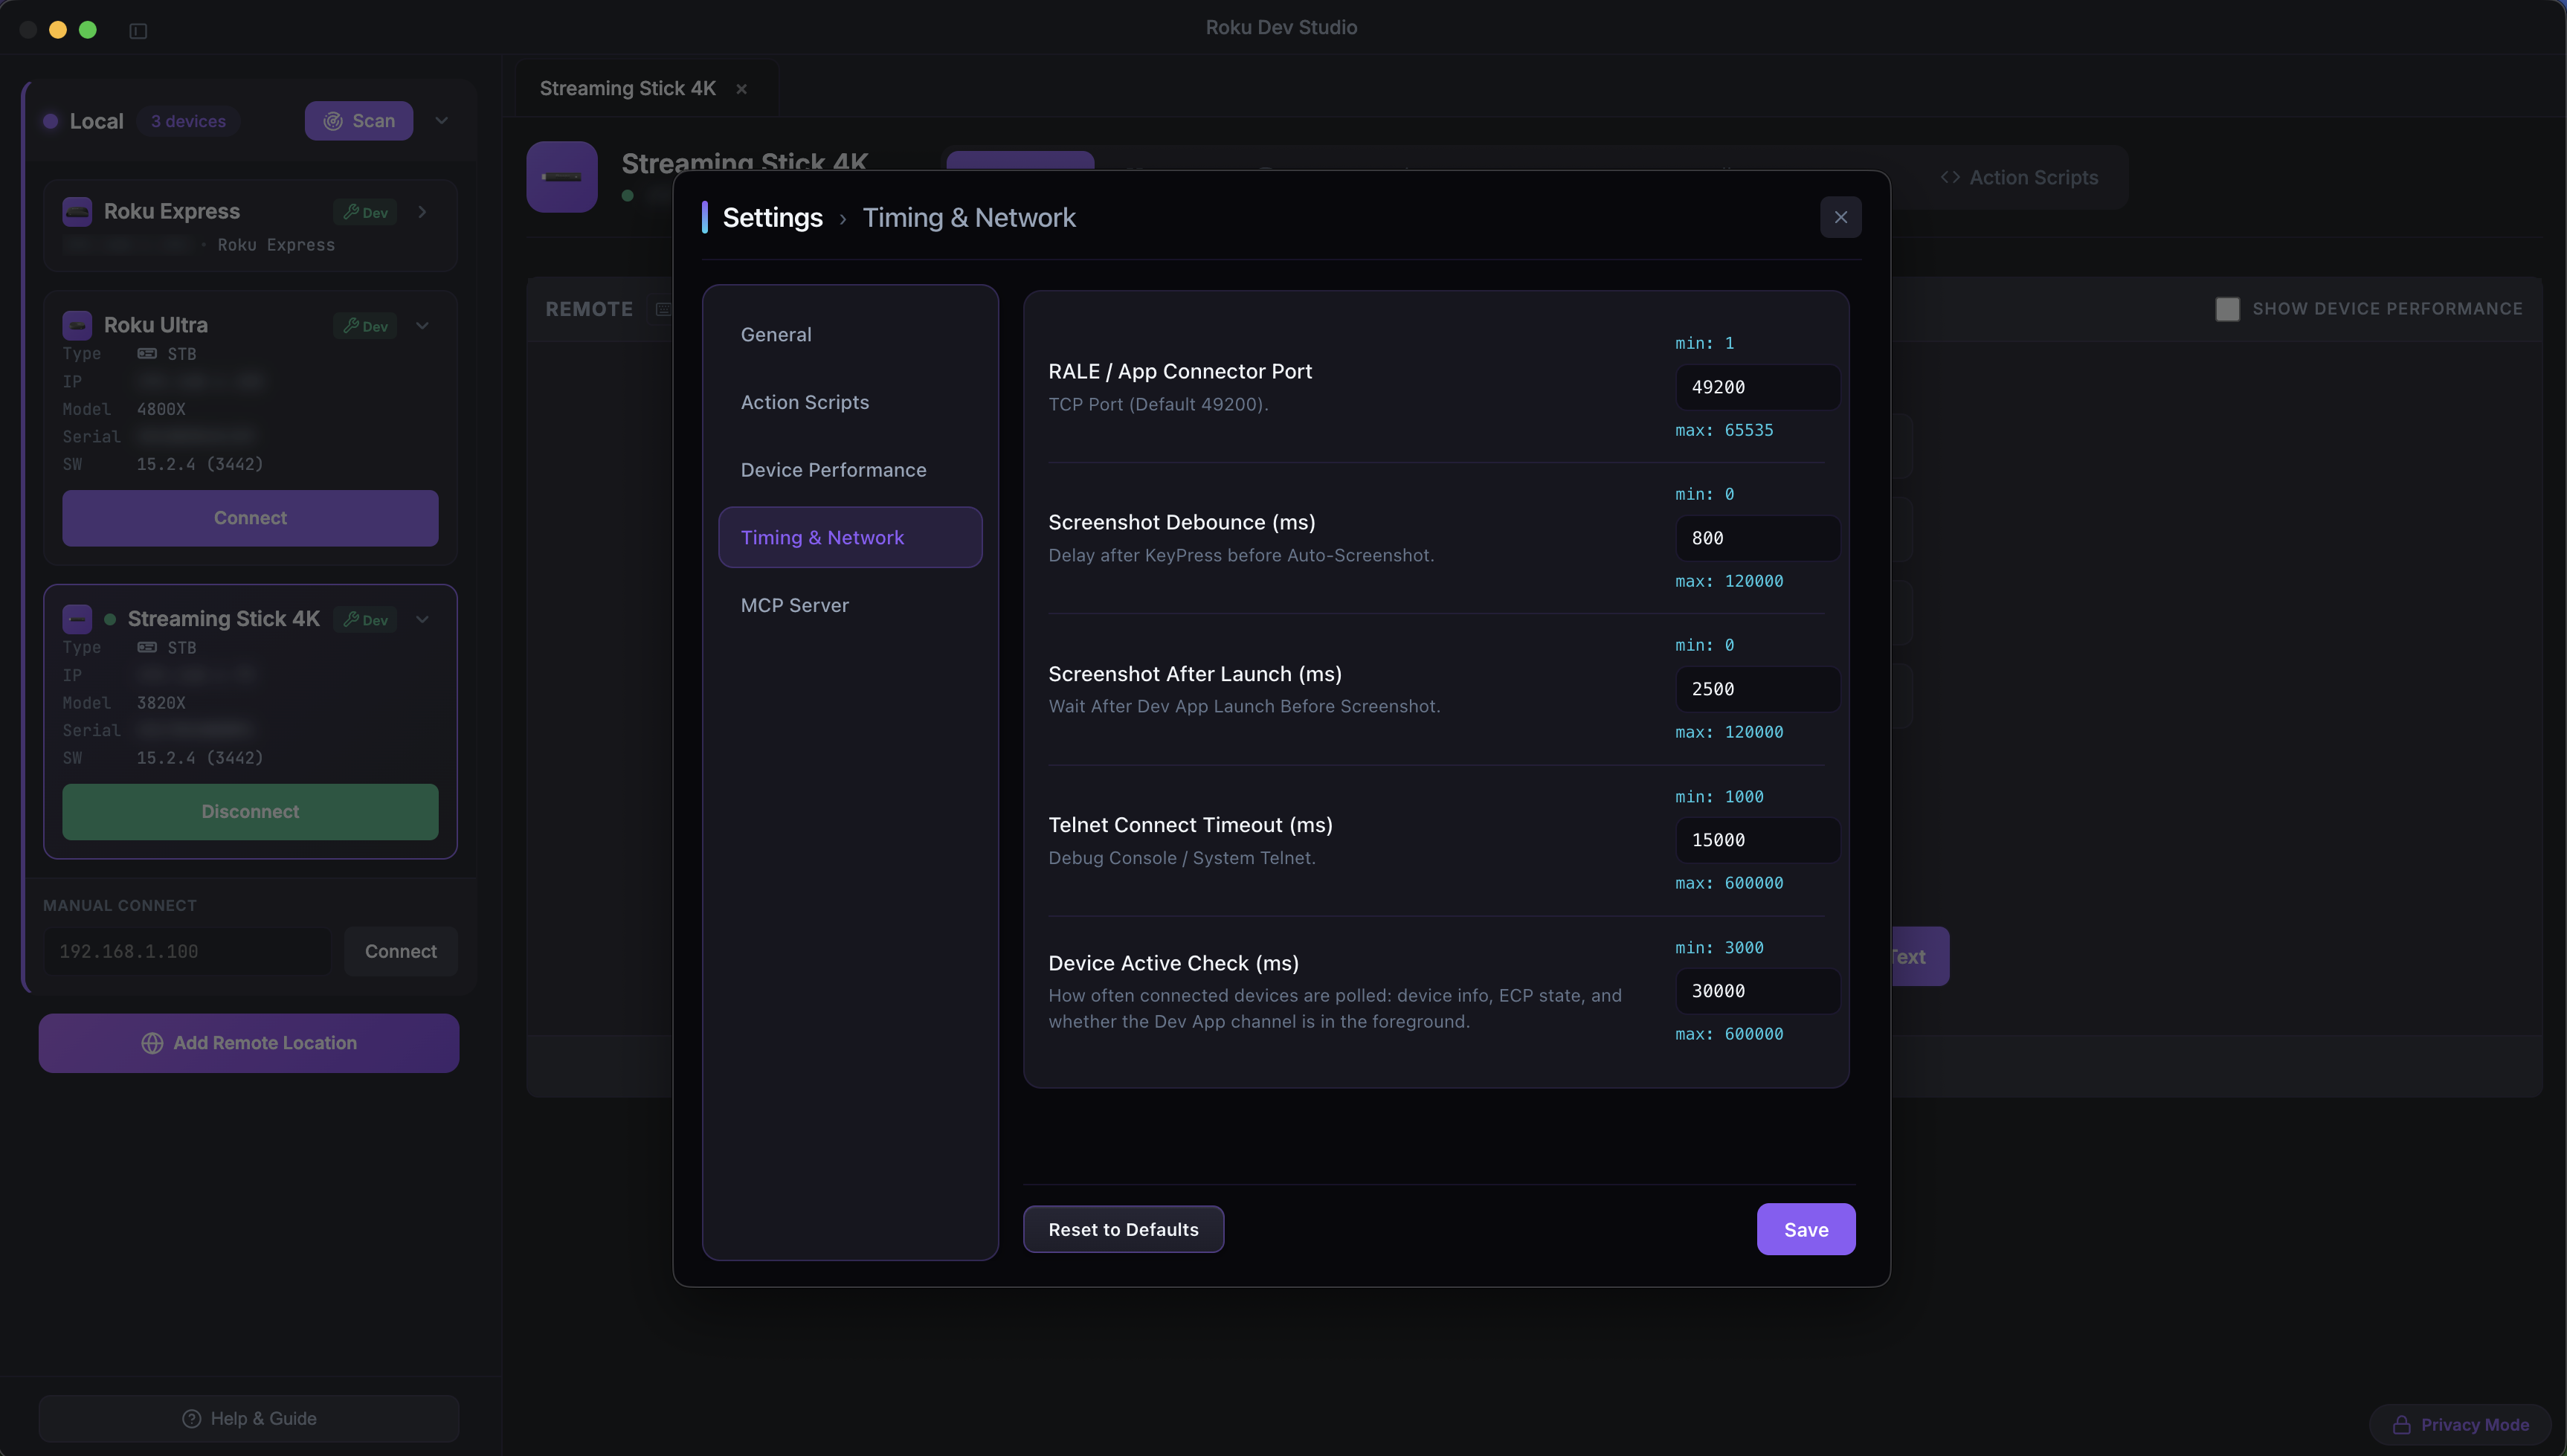Click the STB type icon under Roku Ultra
Viewport: 2567px width, 1456px height.
point(147,354)
